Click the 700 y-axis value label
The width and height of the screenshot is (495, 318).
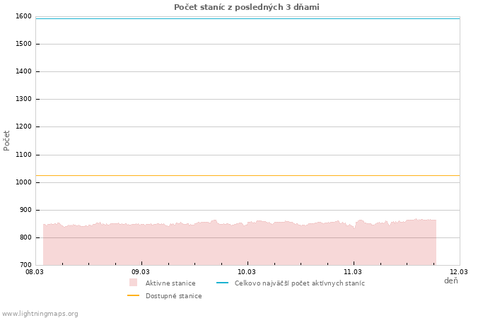(25, 265)
